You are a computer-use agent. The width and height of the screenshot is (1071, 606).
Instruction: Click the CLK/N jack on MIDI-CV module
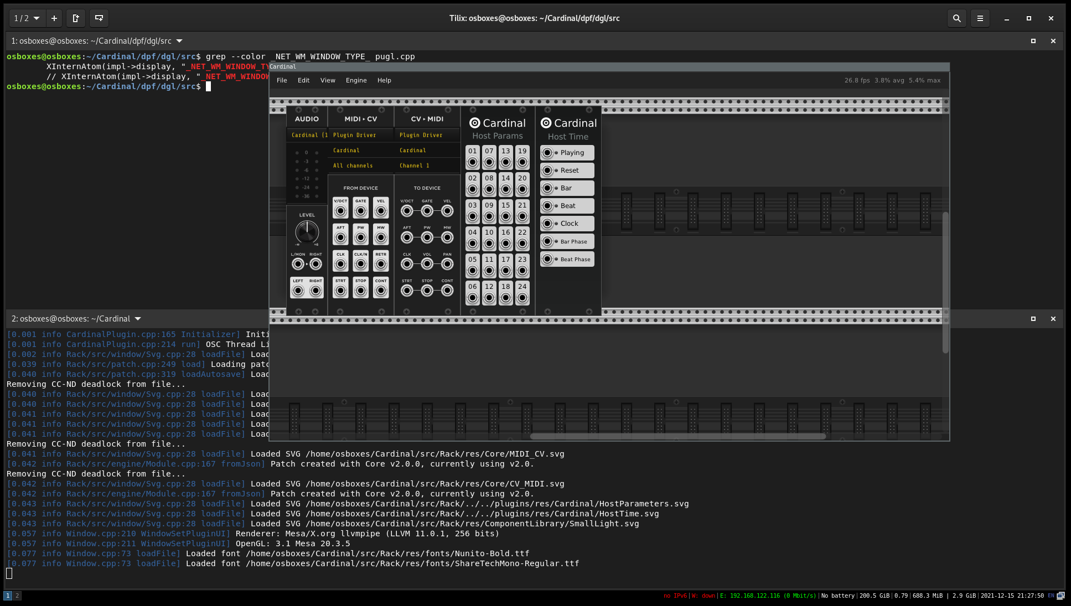pos(361,264)
